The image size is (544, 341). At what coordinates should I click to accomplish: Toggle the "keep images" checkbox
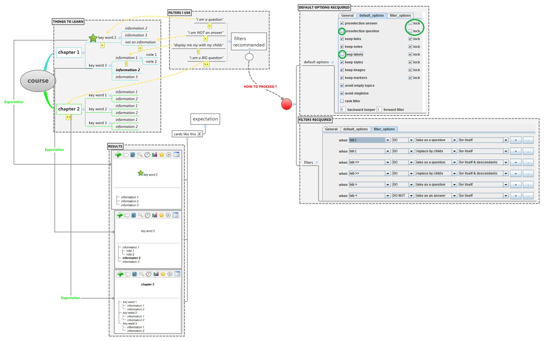(342, 70)
